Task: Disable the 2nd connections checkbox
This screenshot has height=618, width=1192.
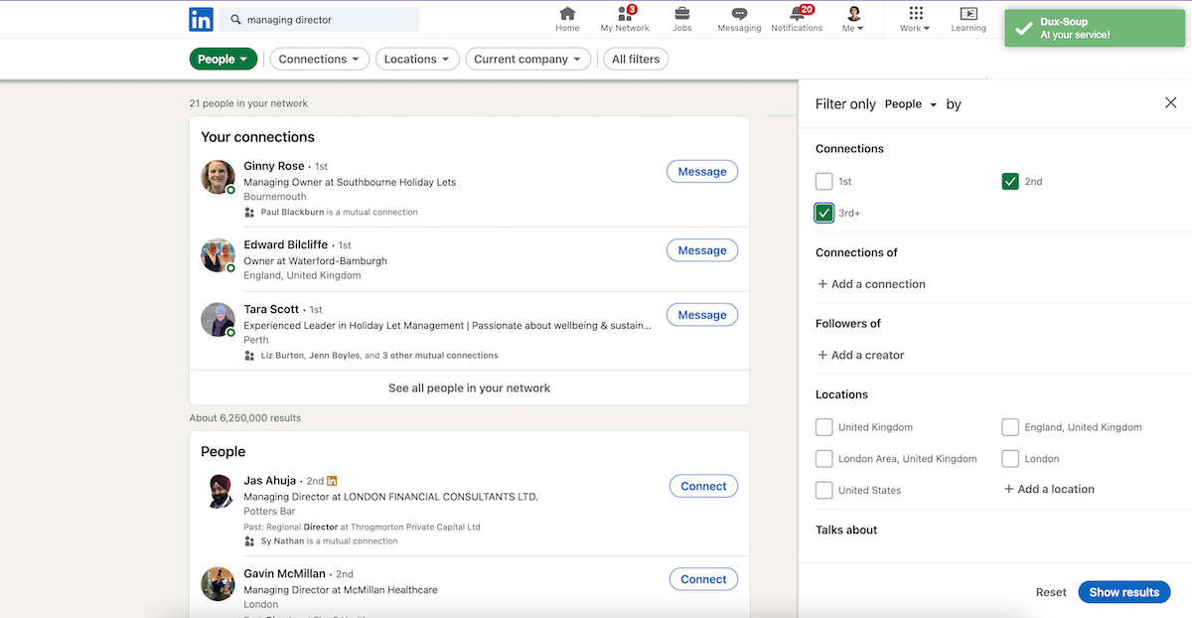Action: (1010, 181)
